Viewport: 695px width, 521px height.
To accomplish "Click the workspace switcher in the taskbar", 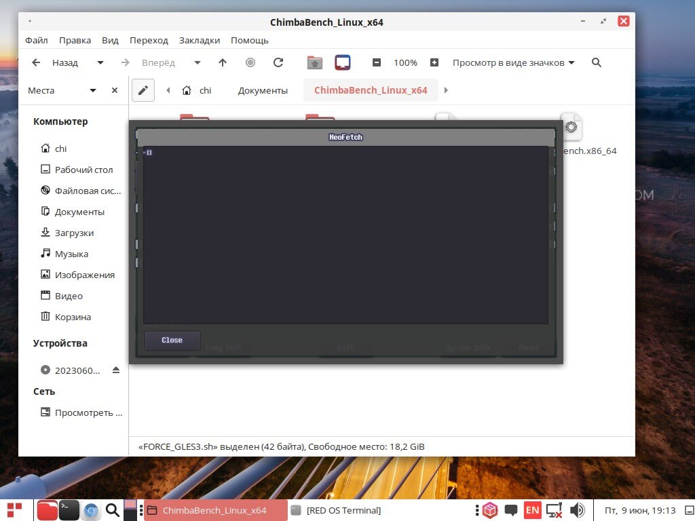I will pyautogui.click(x=130, y=510).
